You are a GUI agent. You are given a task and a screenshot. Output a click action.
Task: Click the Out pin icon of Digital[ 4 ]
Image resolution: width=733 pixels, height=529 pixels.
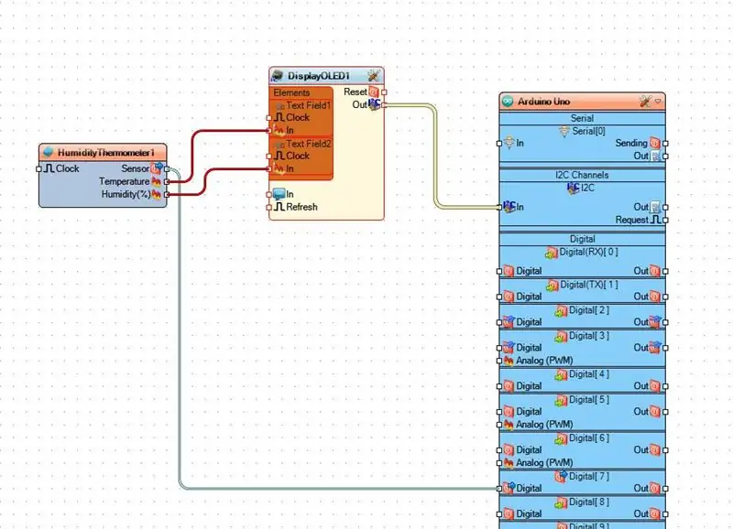coord(655,386)
